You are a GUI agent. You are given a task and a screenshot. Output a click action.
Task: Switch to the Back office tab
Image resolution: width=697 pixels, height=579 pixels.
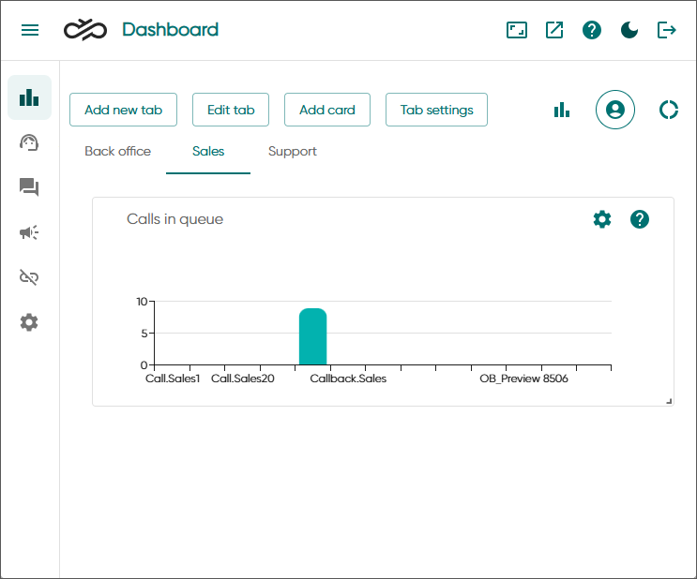tap(117, 152)
